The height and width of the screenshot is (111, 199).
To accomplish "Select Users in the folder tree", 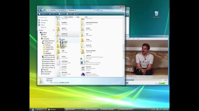I will [x=46, y=51].
